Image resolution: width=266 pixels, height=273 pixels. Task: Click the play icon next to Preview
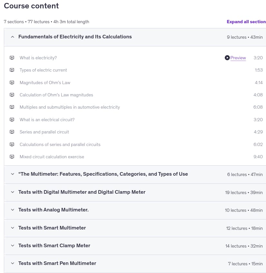click(227, 58)
